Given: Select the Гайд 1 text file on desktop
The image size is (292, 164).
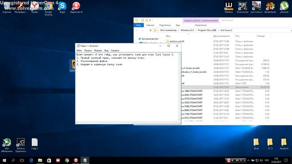Looking at the screenshot, I should coord(35,144).
